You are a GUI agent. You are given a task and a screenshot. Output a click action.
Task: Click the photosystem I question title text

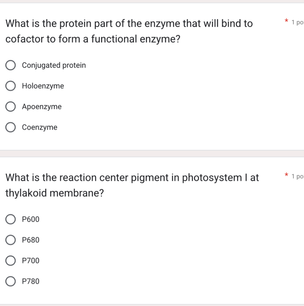[132, 185]
